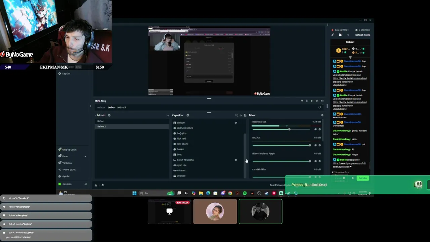The image size is (430, 242).
Task: Open chat edit pencil icon
Action: (x=333, y=35)
